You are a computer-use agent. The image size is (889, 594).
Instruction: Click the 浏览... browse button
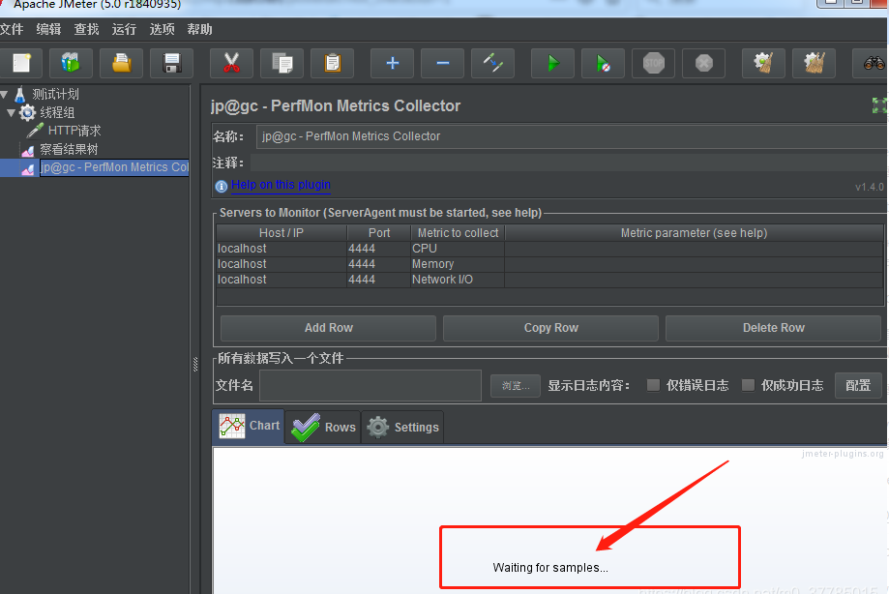[516, 386]
